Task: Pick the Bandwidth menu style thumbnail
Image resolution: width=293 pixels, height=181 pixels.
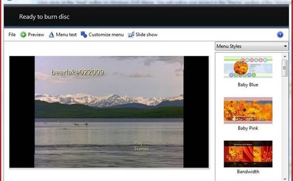Action: tap(248, 154)
